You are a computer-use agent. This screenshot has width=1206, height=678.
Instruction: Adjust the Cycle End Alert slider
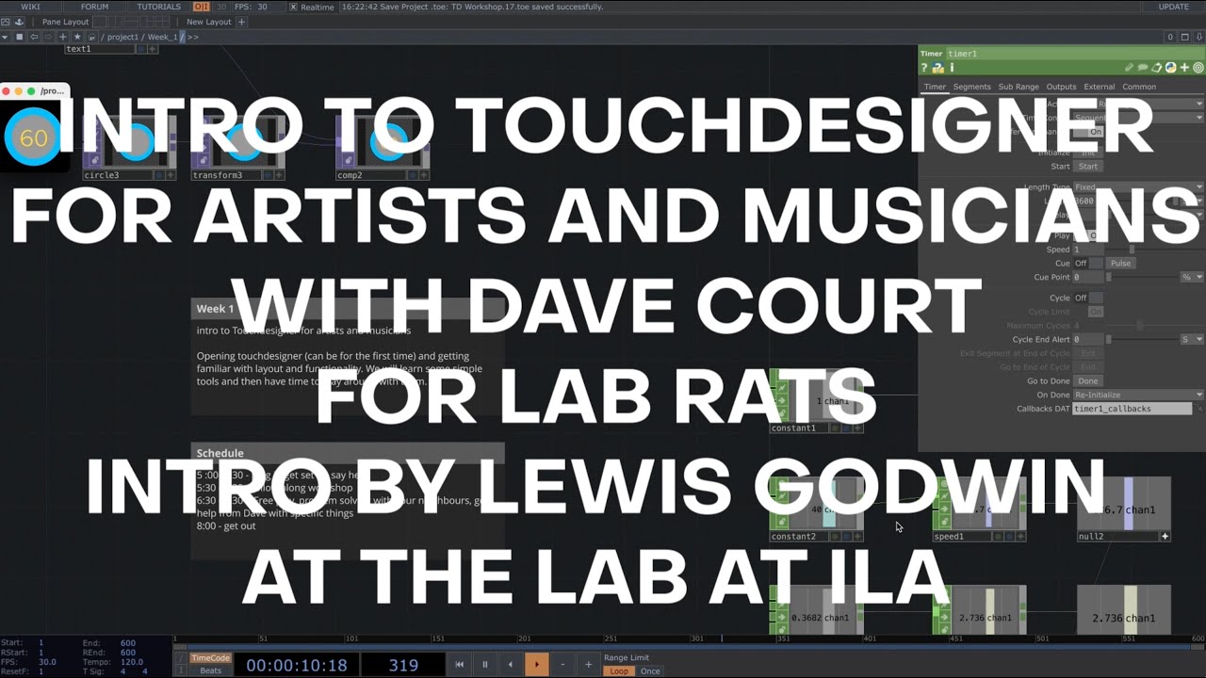point(1143,339)
